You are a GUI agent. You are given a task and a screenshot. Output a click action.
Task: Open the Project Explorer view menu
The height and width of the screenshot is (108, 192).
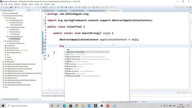point(35,10)
